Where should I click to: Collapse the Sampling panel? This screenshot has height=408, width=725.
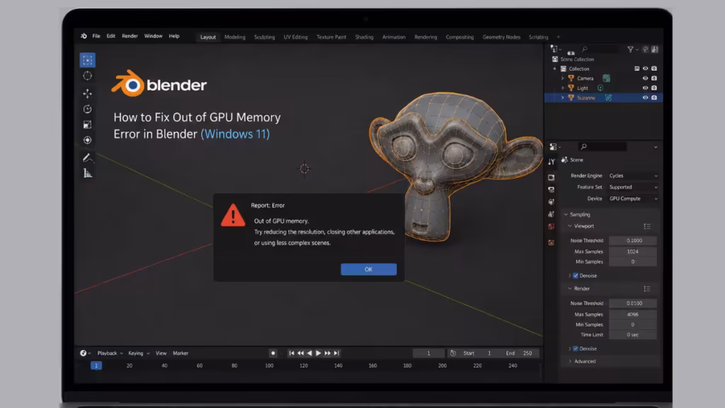pyautogui.click(x=566, y=215)
